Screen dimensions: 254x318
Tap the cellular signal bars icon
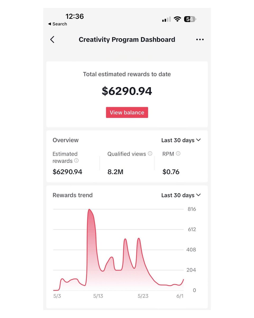pyautogui.click(x=166, y=20)
